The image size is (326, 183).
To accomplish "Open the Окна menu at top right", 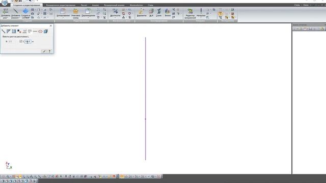I will [306, 5].
